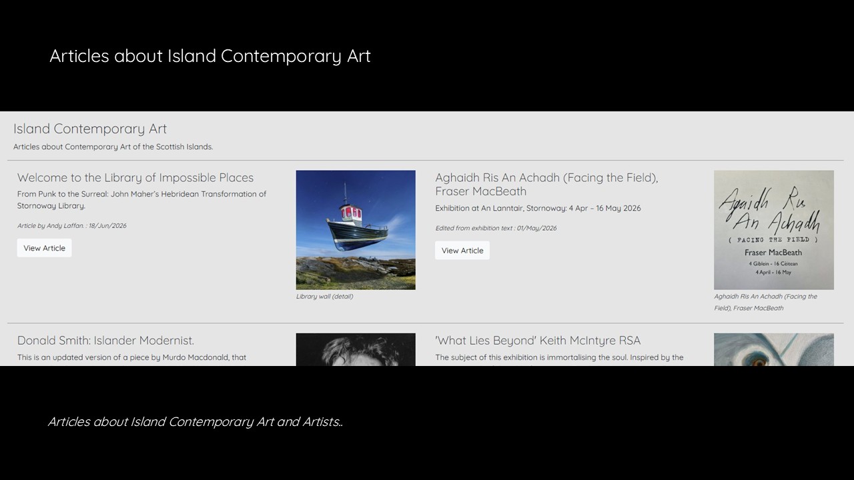Click the black-and-white Donald Smith portrait thumbnail
This screenshot has width=854, height=480.
point(356,349)
